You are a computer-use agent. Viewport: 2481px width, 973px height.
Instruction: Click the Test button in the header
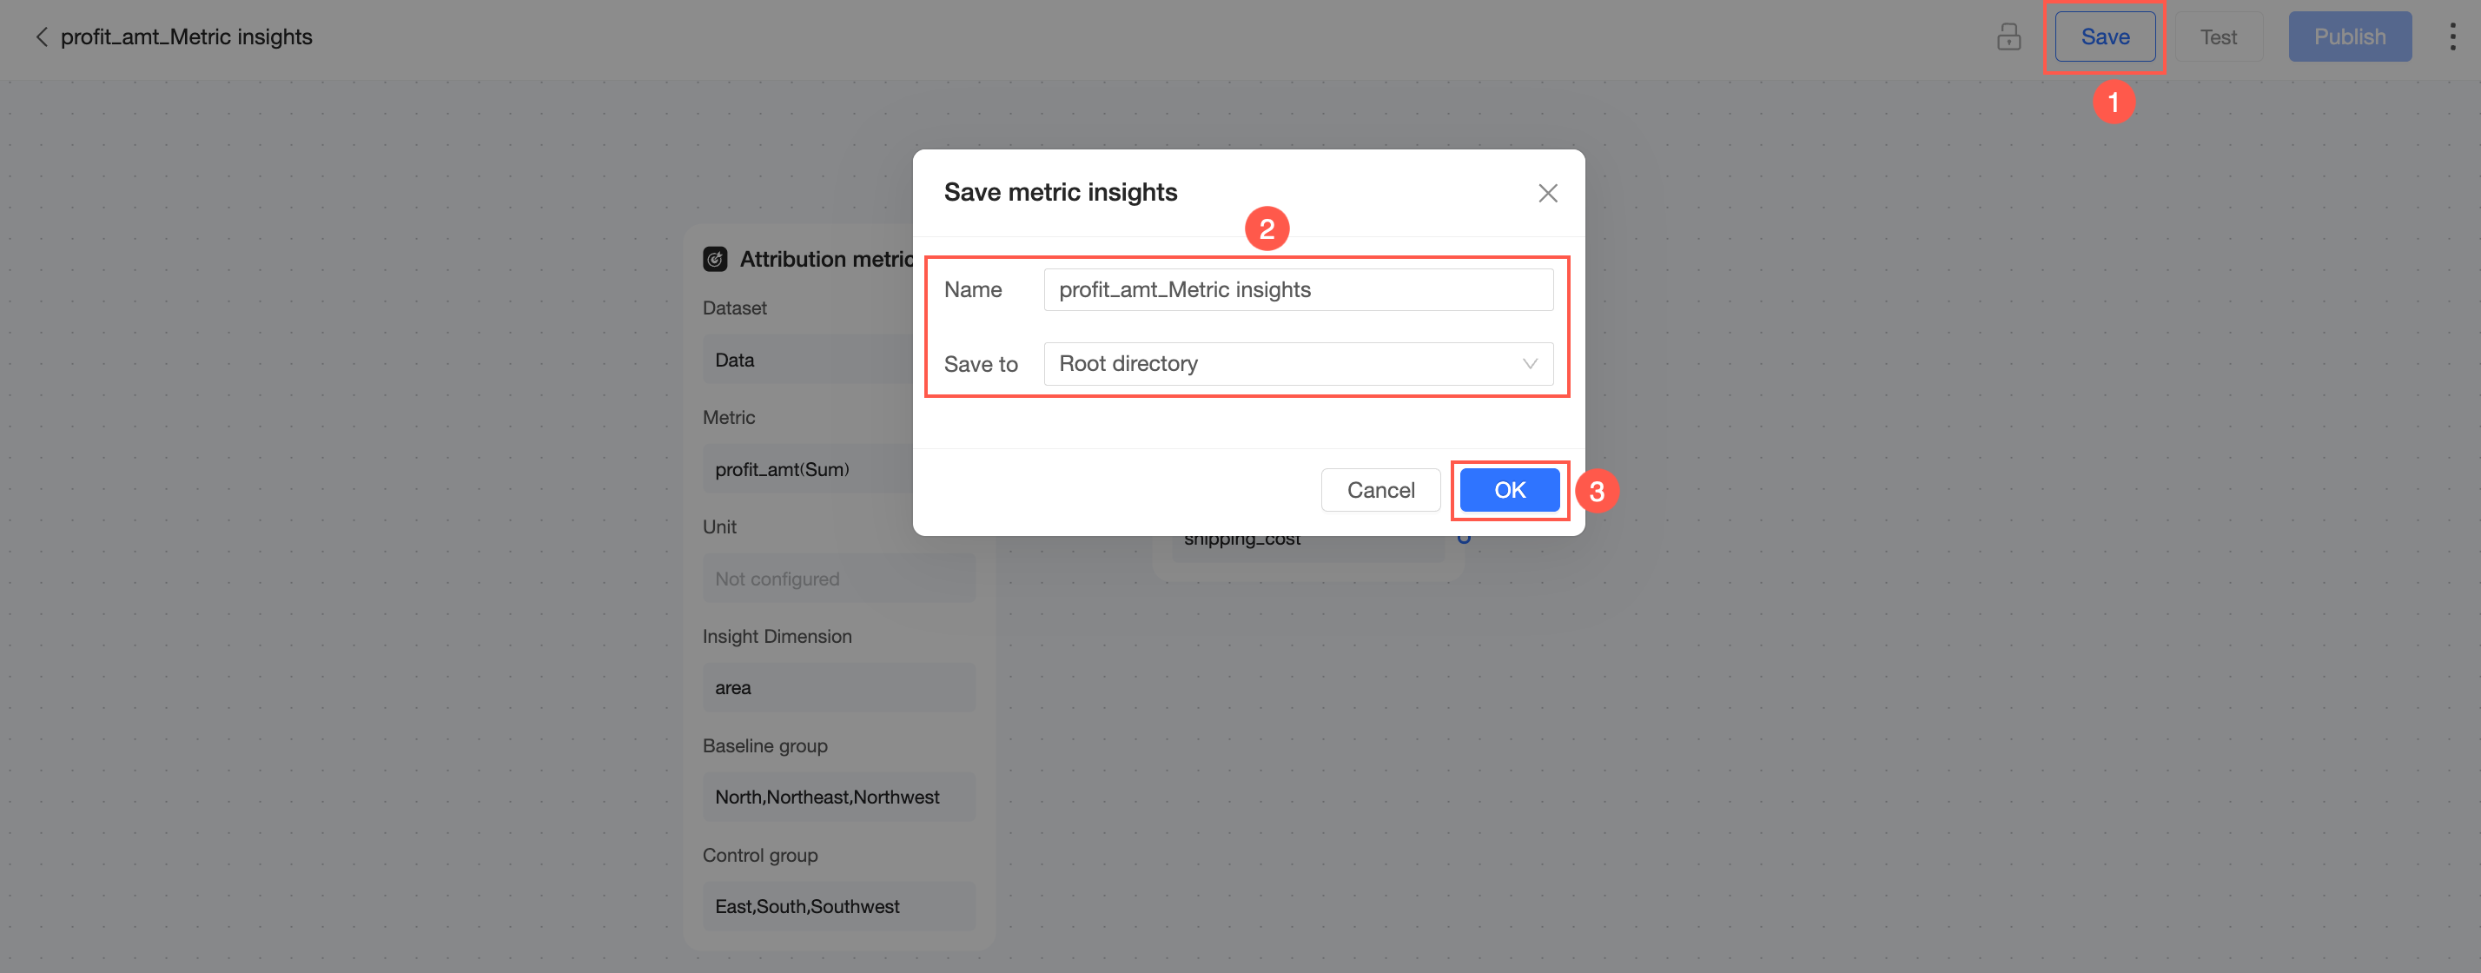pyautogui.click(x=2217, y=36)
